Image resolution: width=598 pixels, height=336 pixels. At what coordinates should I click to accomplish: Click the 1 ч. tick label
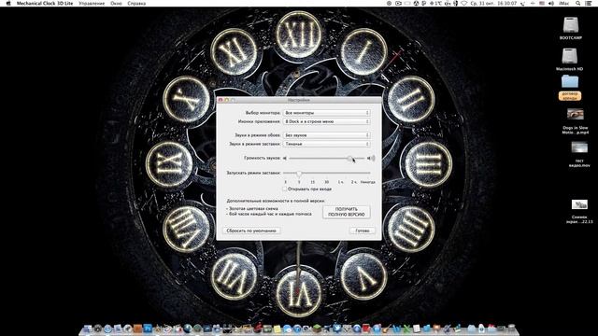coord(340,182)
